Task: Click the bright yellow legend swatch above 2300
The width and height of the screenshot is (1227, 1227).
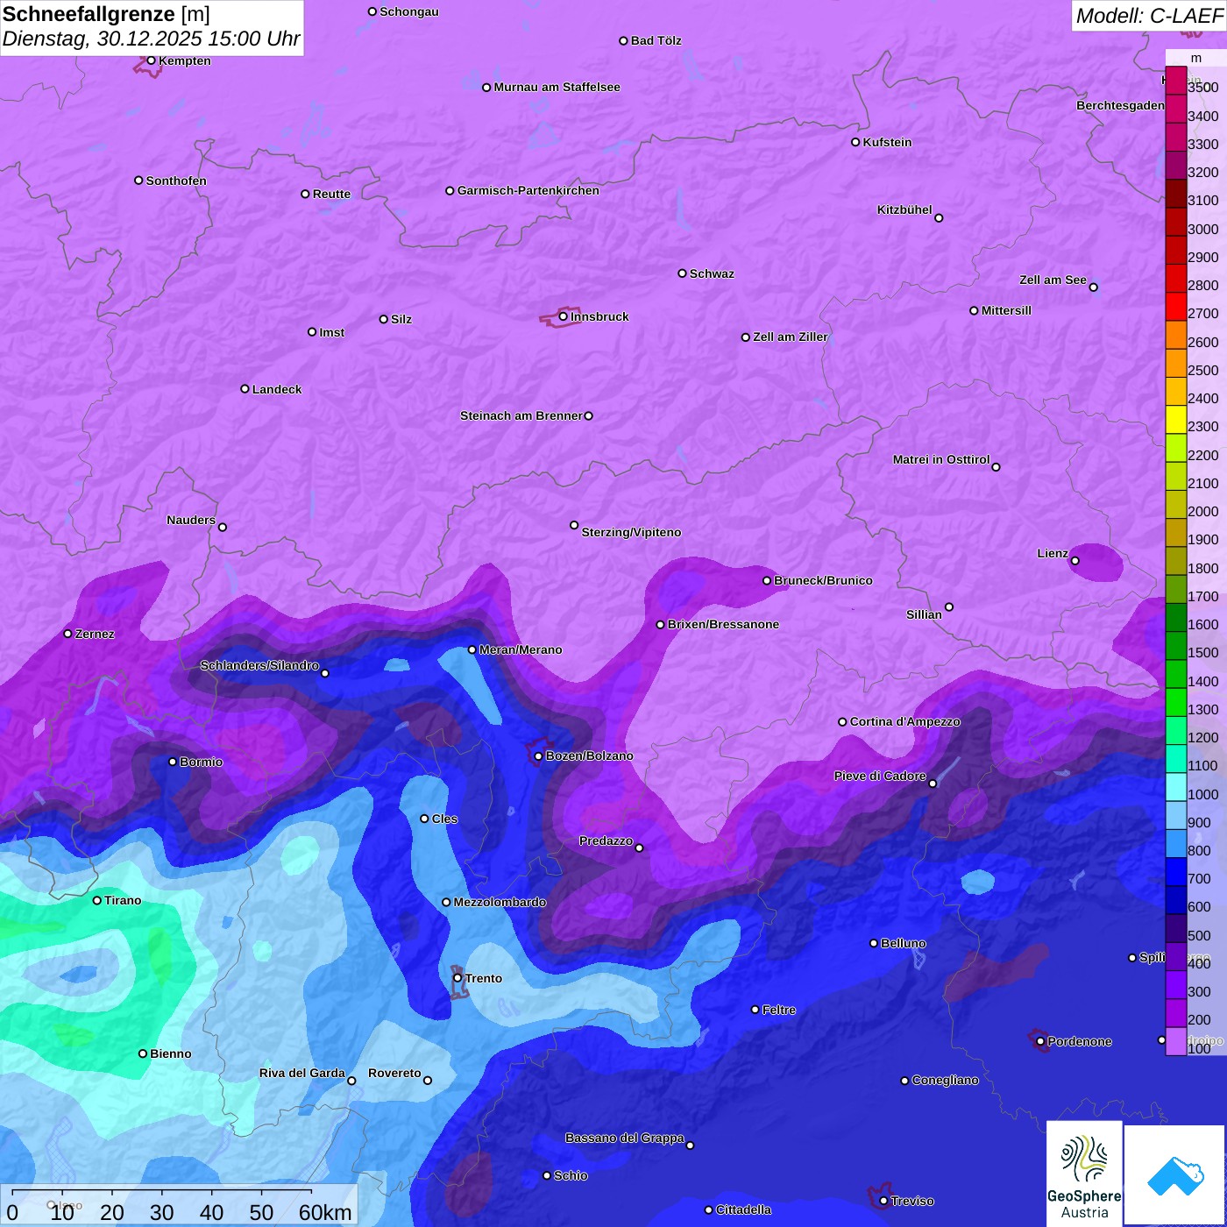Action: point(1176,419)
